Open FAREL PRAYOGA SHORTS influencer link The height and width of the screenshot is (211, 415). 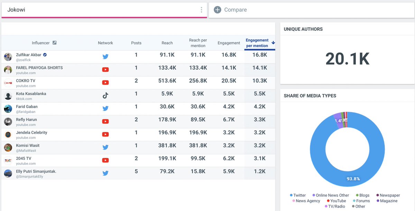pyautogui.click(x=39, y=68)
